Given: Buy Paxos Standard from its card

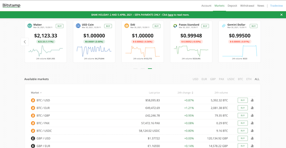Looking at the screenshot, I should pos(205,26).
